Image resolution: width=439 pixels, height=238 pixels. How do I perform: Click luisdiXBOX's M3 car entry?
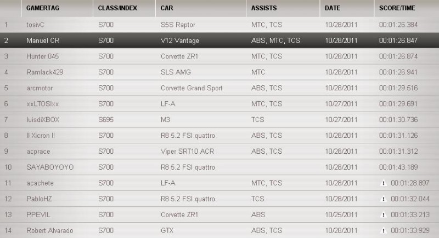(165, 120)
